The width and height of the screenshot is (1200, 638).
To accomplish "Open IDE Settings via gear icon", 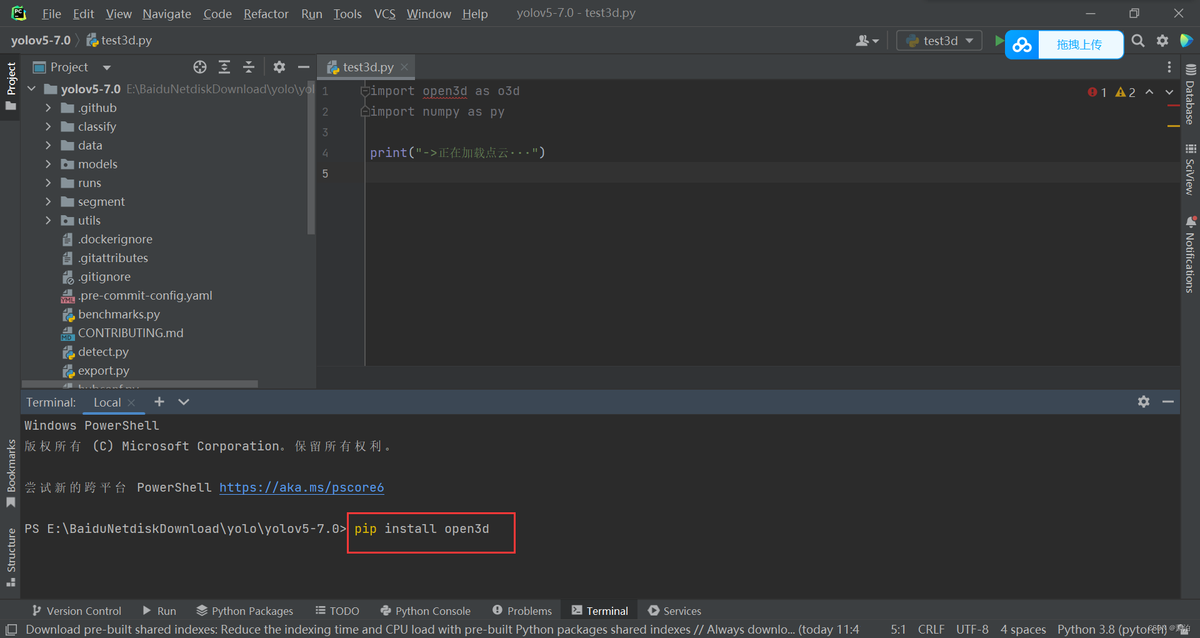I will click(x=1162, y=40).
